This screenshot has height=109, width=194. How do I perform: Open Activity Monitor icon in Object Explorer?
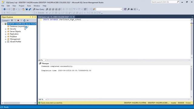click(28, 21)
